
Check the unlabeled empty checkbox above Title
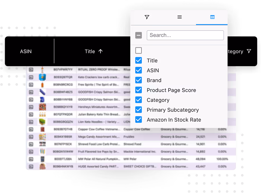click(139, 50)
